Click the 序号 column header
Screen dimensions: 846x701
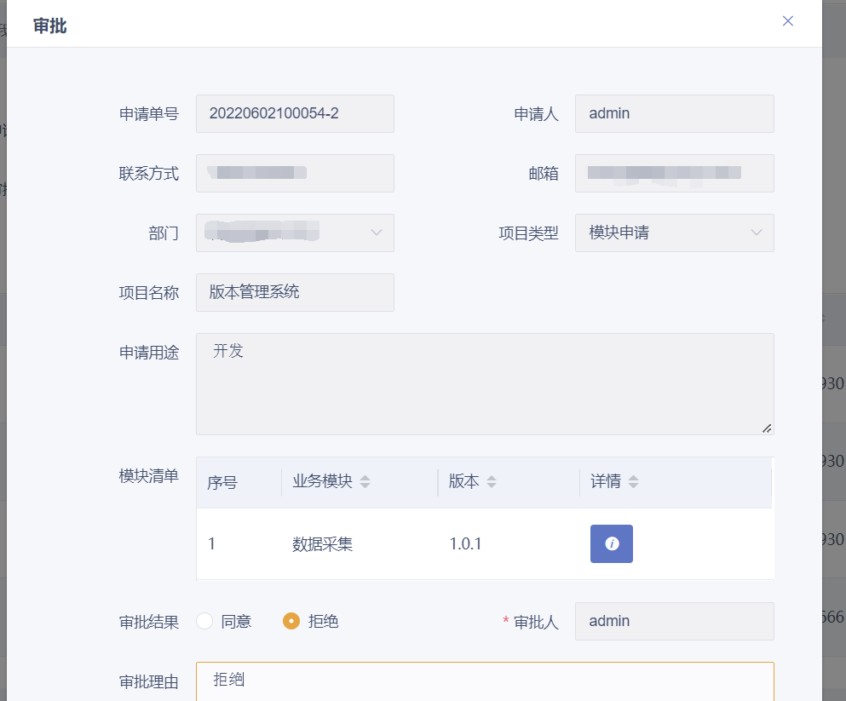(x=222, y=483)
